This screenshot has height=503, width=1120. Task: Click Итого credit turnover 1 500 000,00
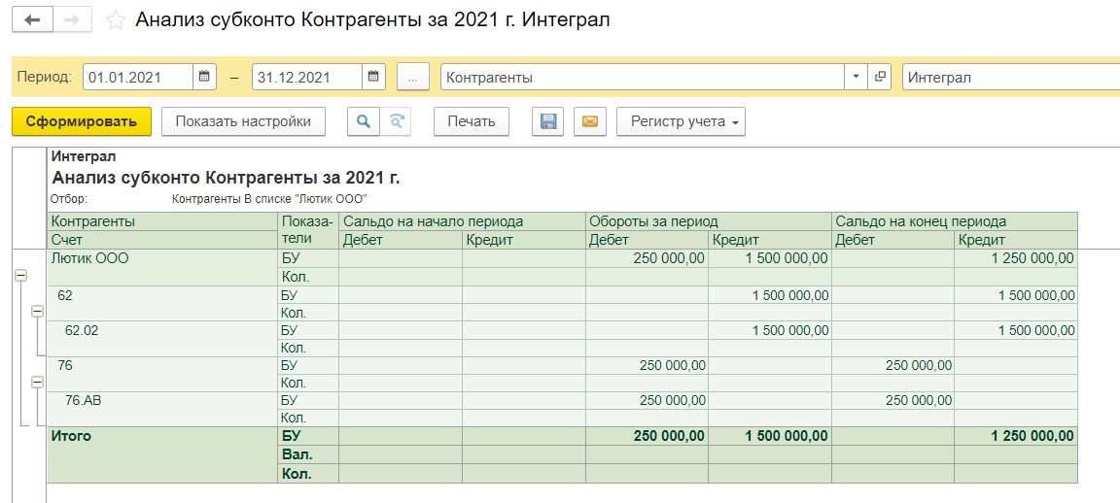771,436
